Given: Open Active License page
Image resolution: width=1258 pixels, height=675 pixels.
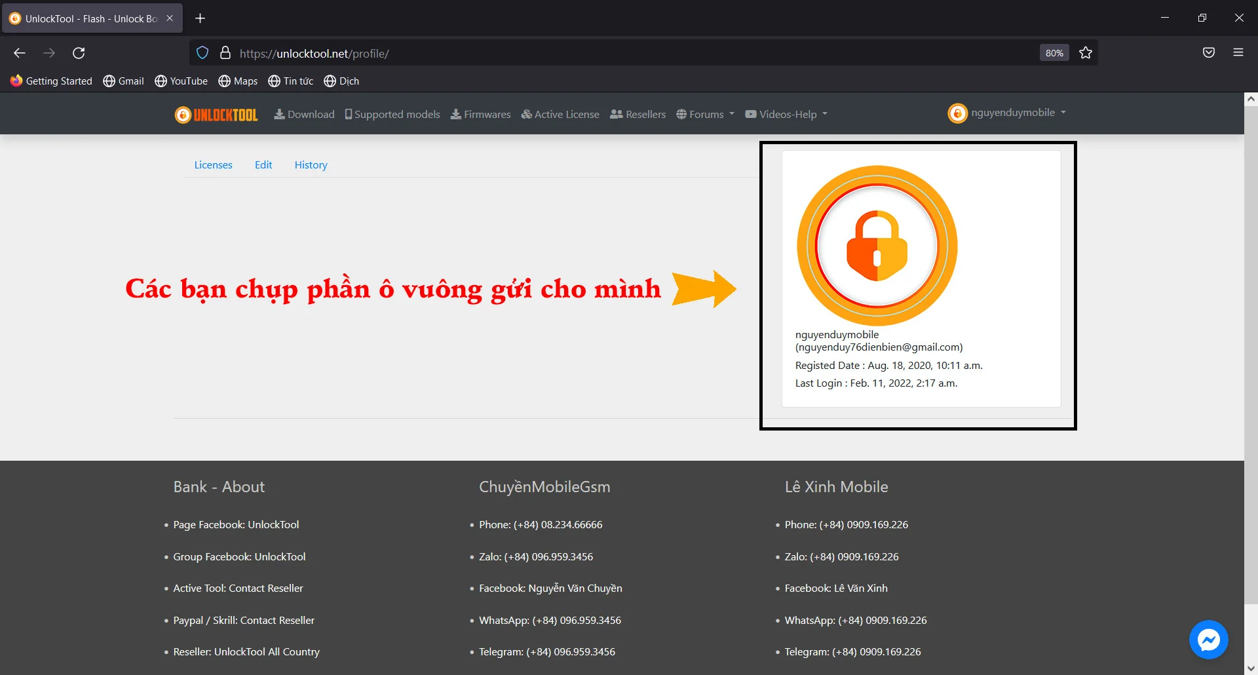Looking at the screenshot, I should (x=560, y=114).
